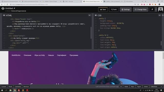
Task: Open CSS panel gear settings
Action: (96, 15)
